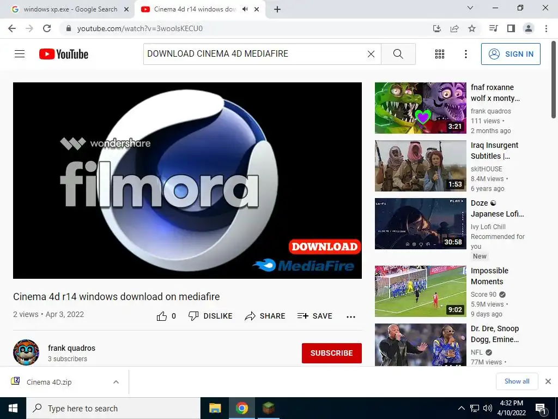The height and width of the screenshot is (419, 558).
Task: Open YouTube settings three-dot menu
Action: pos(465,54)
